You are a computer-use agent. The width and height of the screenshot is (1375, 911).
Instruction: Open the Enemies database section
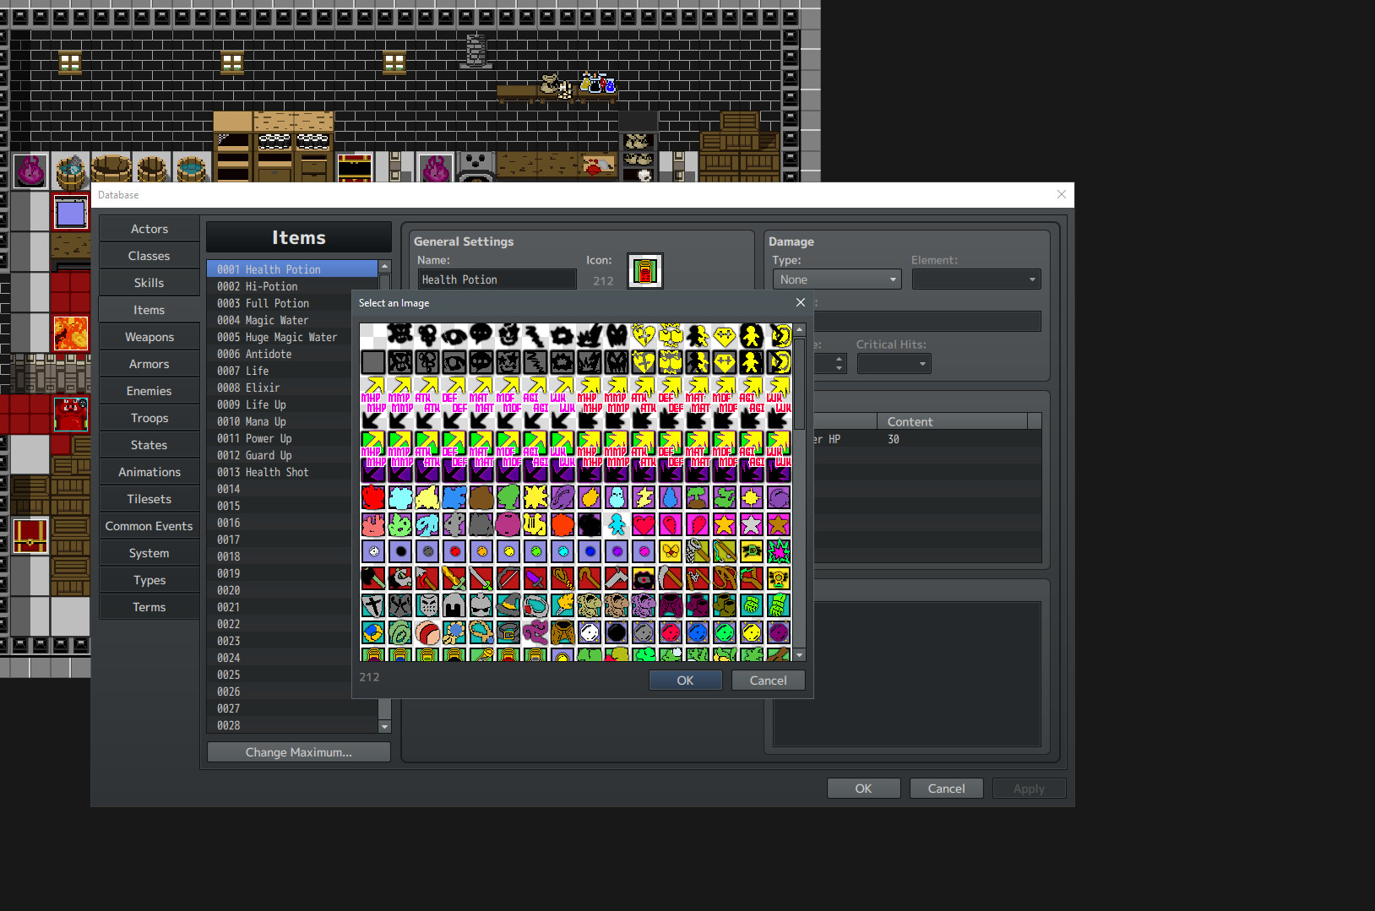149,390
